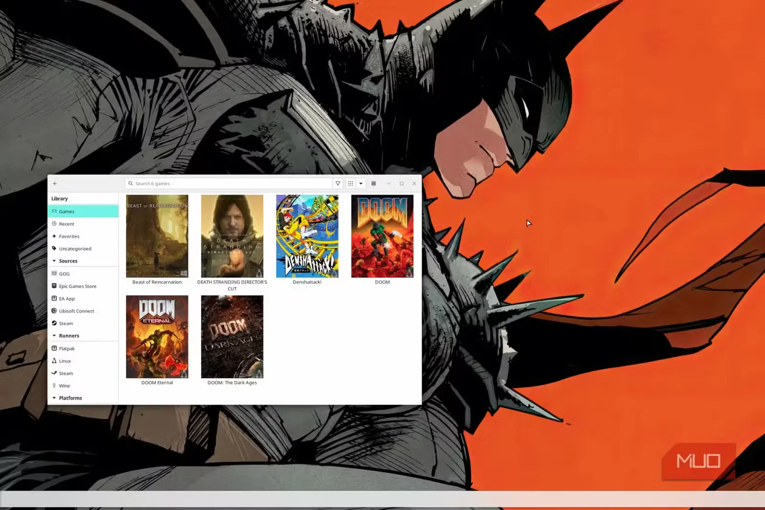Image resolution: width=765 pixels, height=510 pixels.
Task: Select the Death Stranding Director's Cut cover
Action: [x=232, y=236]
